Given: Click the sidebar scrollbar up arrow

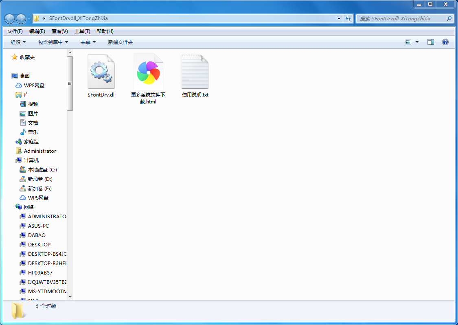Looking at the screenshot, I should point(70,53).
